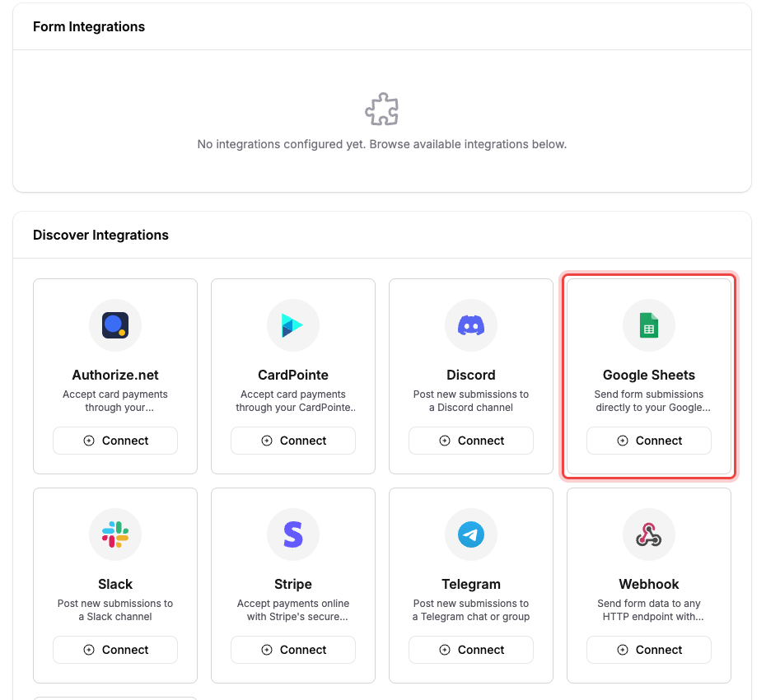The image size is (766, 700).
Task: Click 'Post new submissions to a Telegram chat' text
Action: (471, 609)
